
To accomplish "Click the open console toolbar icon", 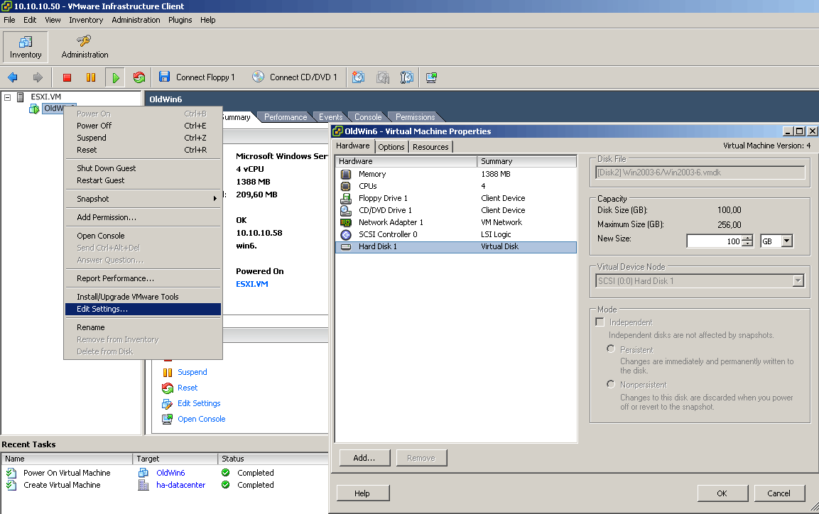I will [431, 78].
